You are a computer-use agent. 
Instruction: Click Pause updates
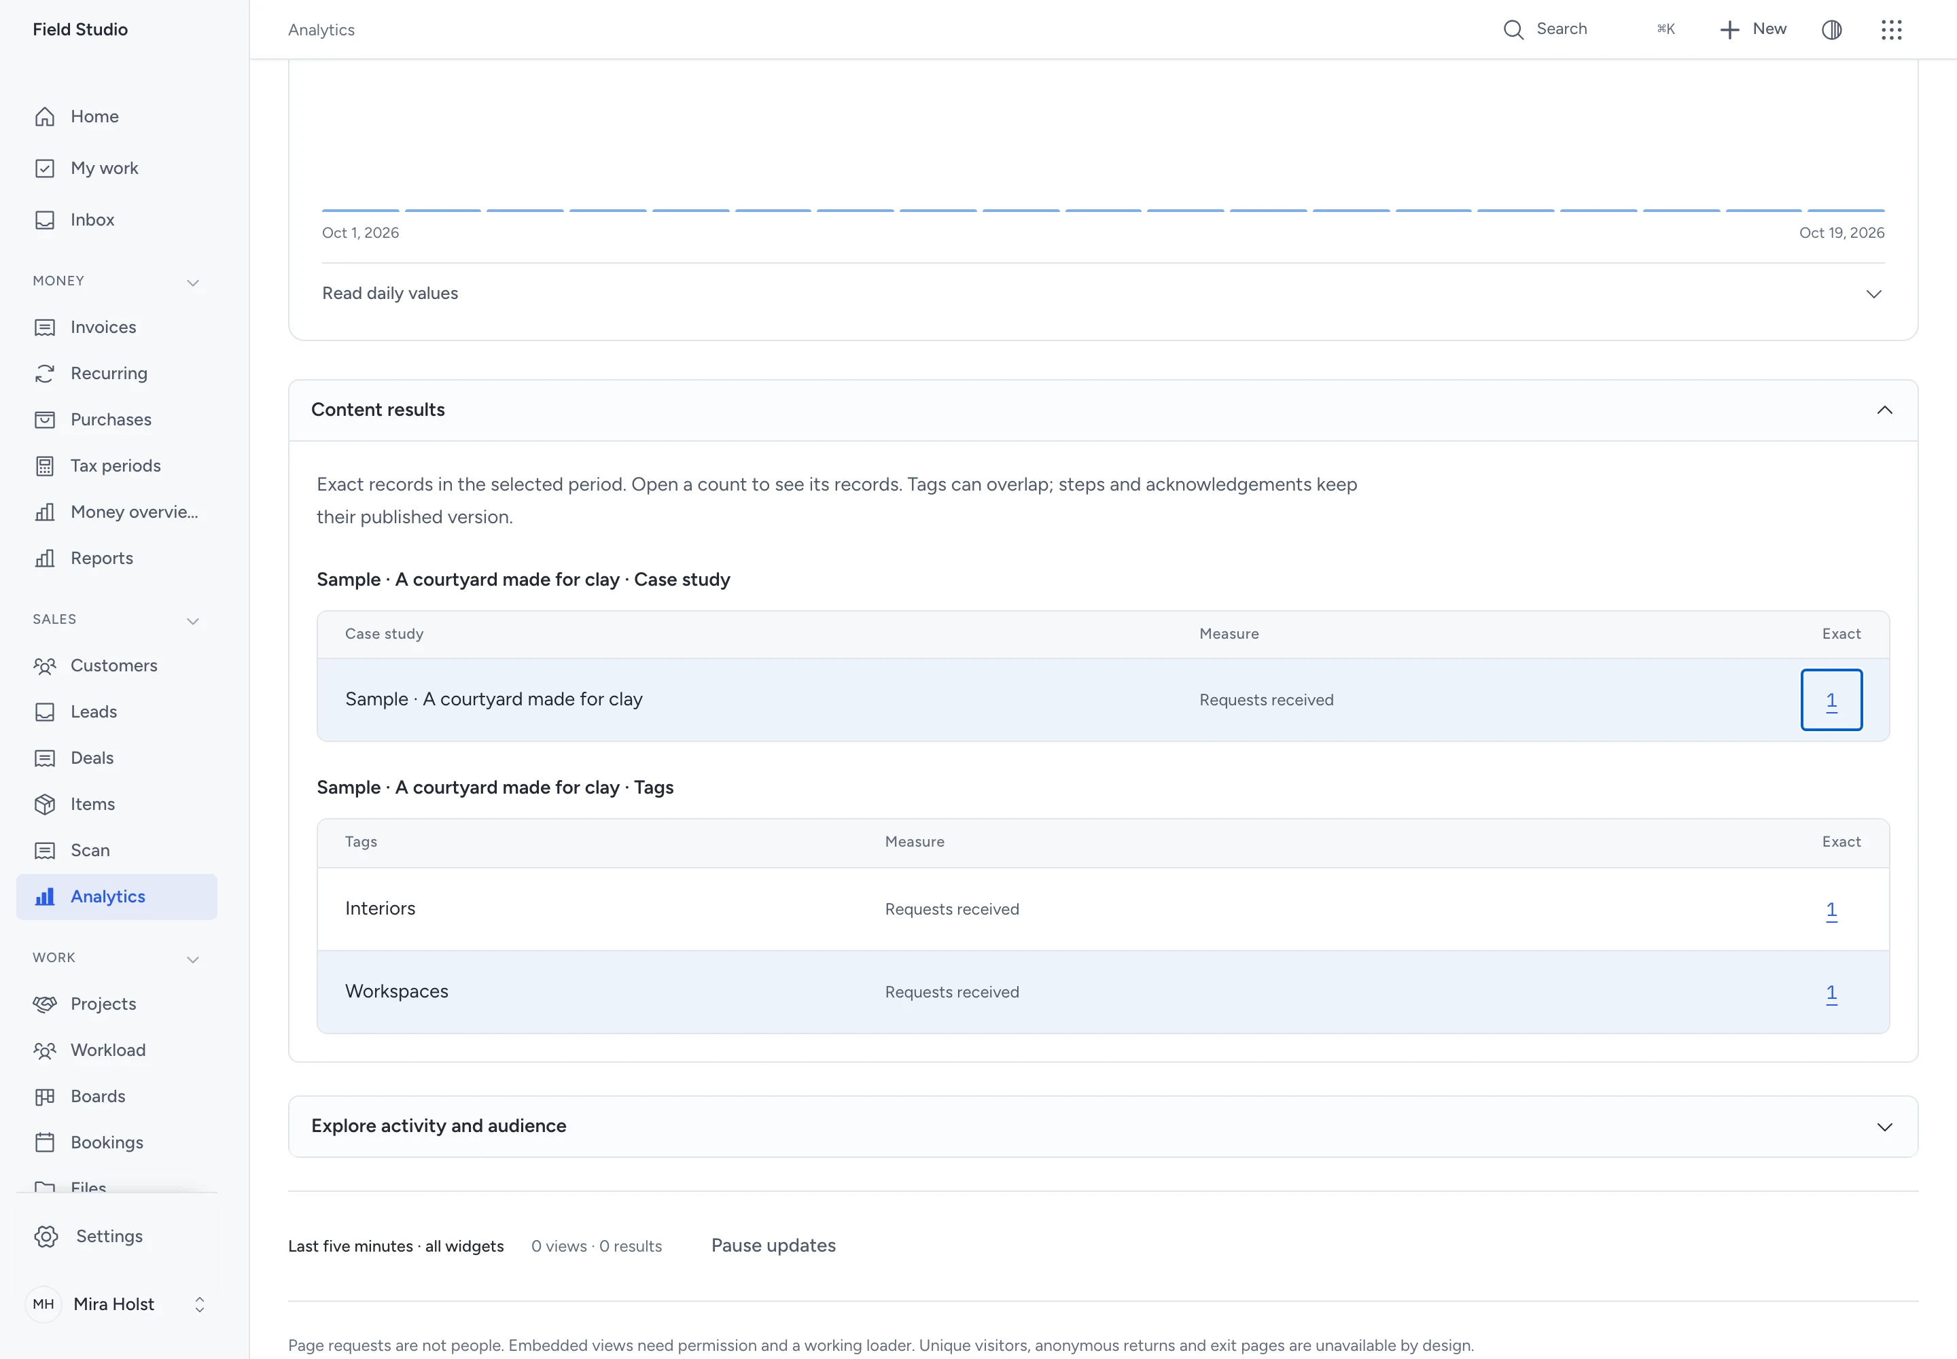click(x=773, y=1246)
